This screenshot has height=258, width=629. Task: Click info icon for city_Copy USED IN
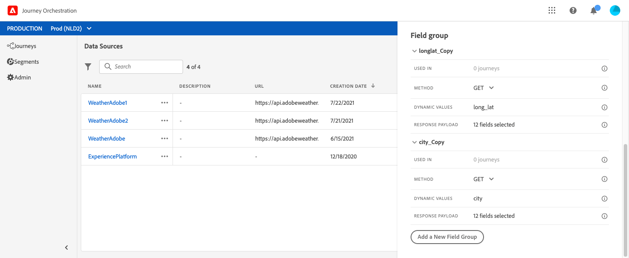[605, 160]
